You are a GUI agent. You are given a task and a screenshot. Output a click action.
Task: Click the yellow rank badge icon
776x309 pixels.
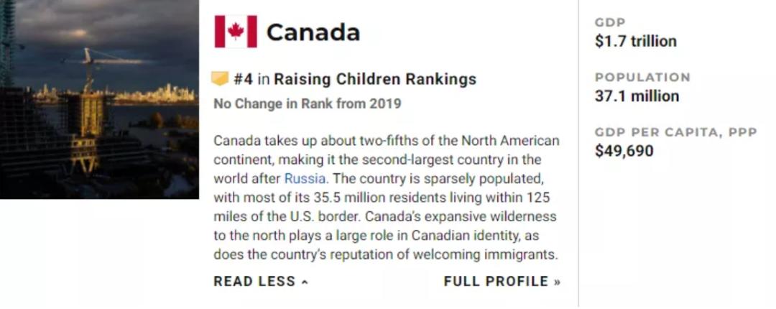tap(220, 79)
